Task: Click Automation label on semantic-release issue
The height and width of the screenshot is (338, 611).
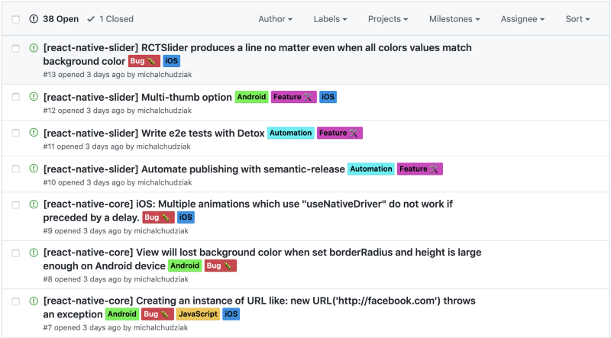Action: 371,169
